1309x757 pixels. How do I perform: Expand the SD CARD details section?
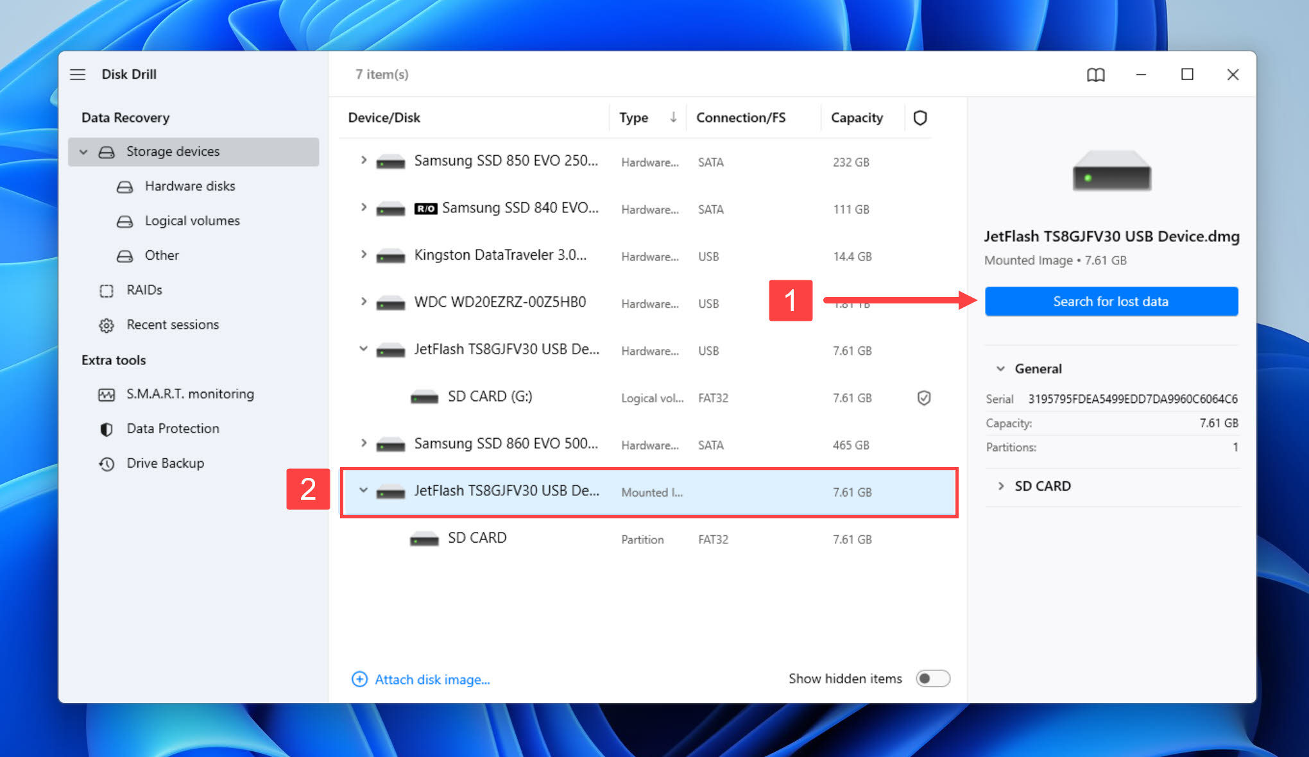tap(1000, 486)
